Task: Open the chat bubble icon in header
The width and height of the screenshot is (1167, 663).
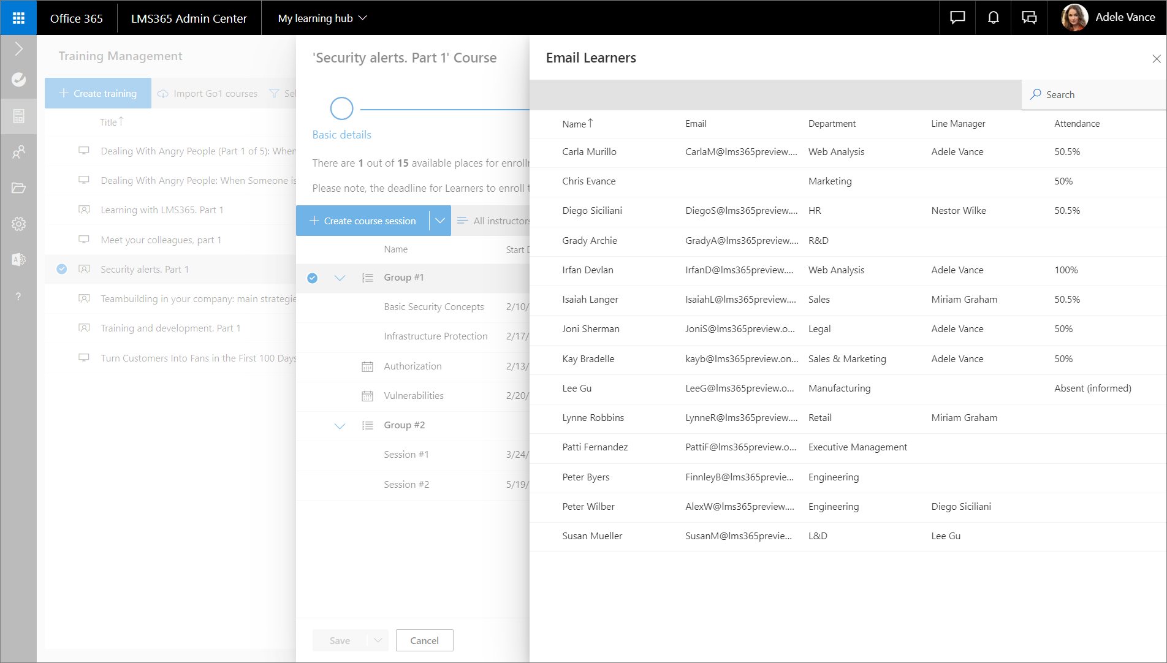Action: [957, 18]
